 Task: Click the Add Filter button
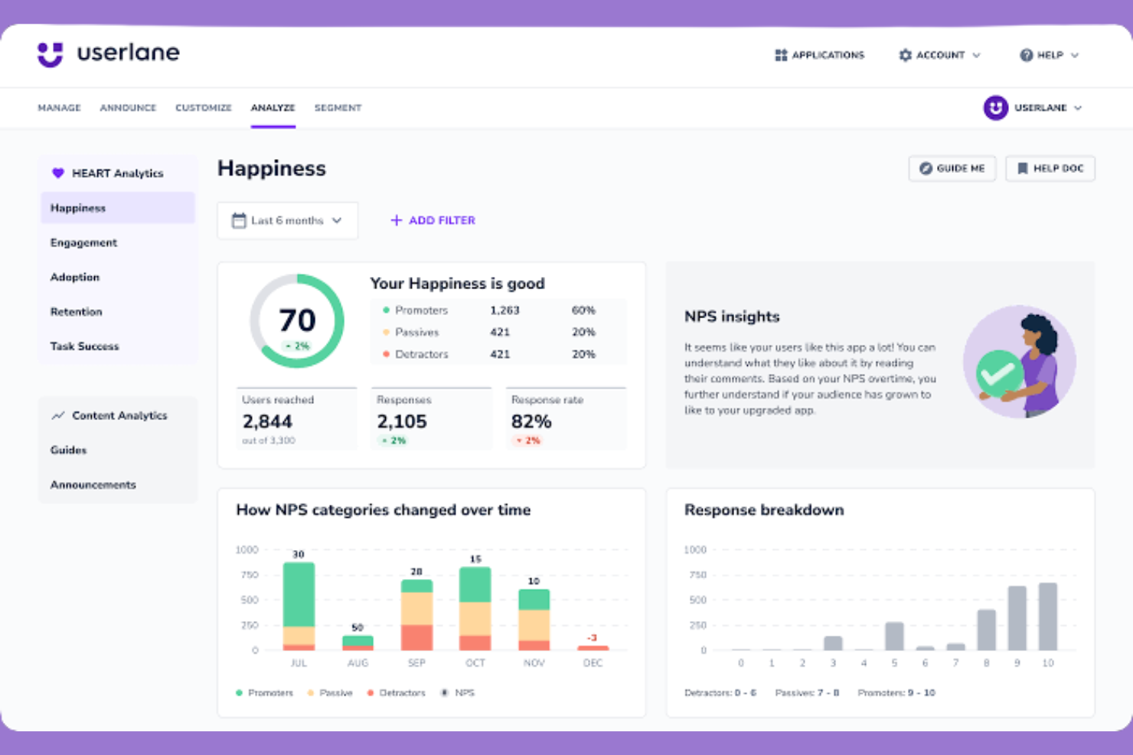tap(433, 220)
